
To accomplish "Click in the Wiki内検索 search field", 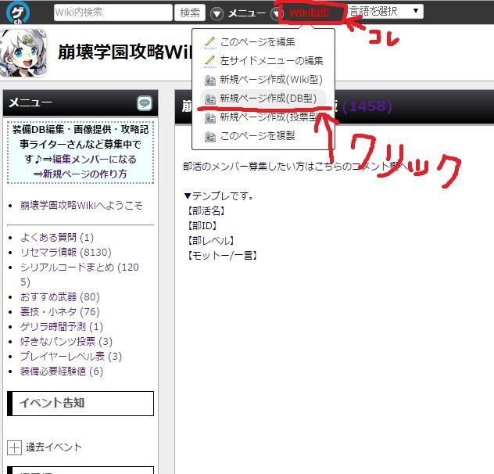I will point(113,13).
